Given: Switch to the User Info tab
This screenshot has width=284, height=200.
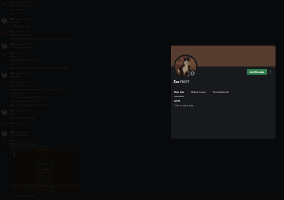Looking at the screenshot, I should click(x=179, y=92).
